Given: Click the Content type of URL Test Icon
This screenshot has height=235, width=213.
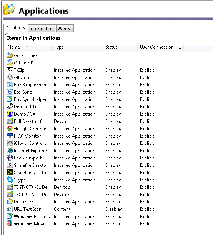Looking at the screenshot, I should [62, 209].
